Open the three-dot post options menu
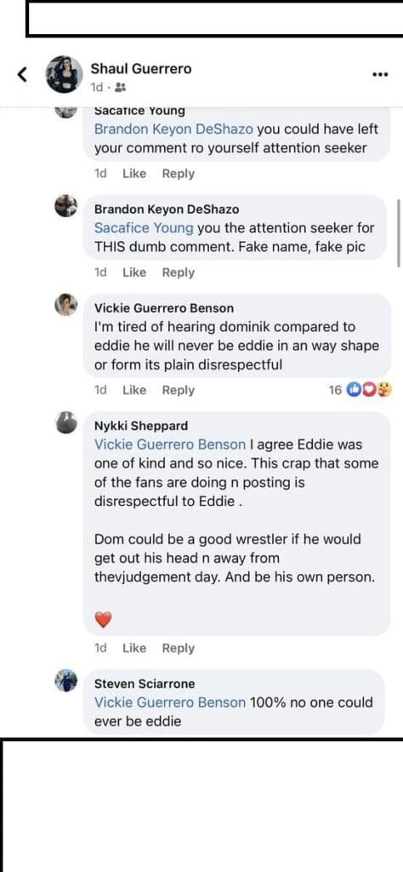This screenshot has height=872, width=403. [x=380, y=75]
